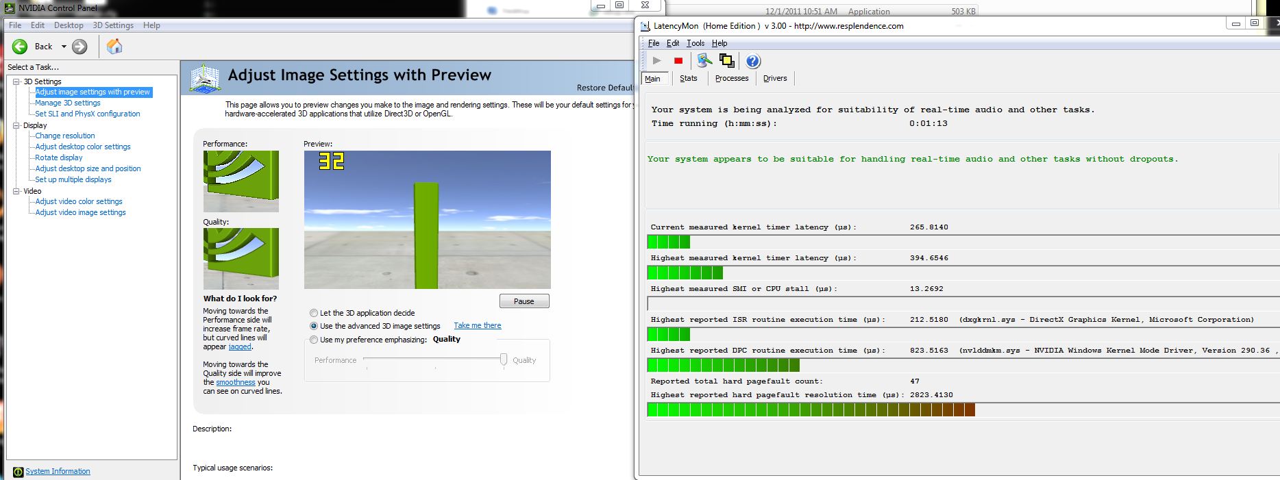Click the NVIDIA Control Panel title bar icon
Screen dimensions: 1280x480
pos(10,8)
